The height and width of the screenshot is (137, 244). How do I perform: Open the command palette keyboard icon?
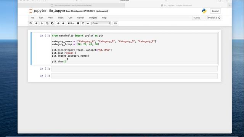(x=115, y=23)
